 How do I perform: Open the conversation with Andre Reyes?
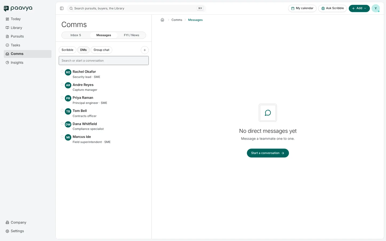[x=104, y=87]
